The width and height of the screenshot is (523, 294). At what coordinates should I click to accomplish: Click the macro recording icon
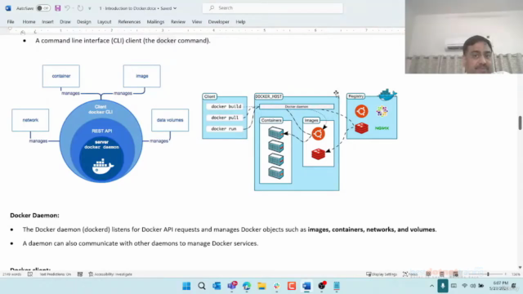[80, 274]
